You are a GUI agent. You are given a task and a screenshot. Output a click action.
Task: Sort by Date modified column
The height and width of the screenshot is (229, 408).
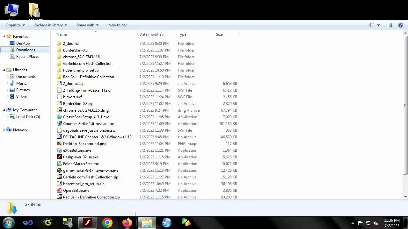pyautogui.click(x=157, y=34)
